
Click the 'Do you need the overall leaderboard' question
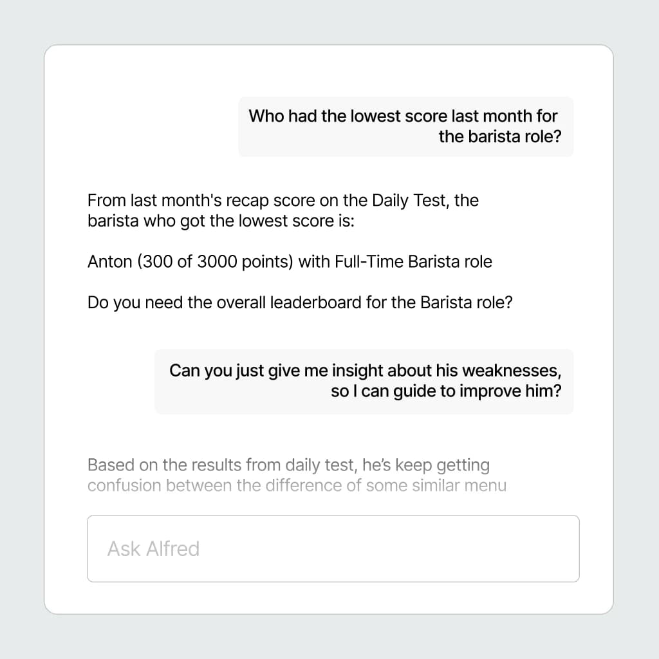[299, 302]
